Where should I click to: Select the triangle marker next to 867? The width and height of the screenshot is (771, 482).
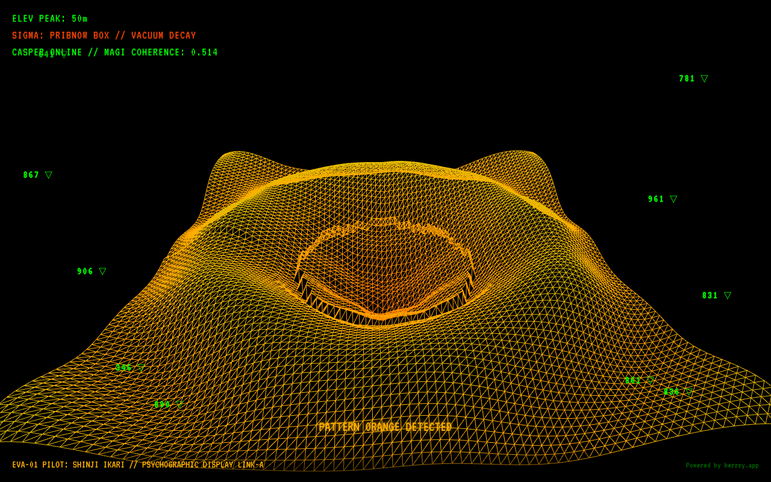click(x=49, y=175)
